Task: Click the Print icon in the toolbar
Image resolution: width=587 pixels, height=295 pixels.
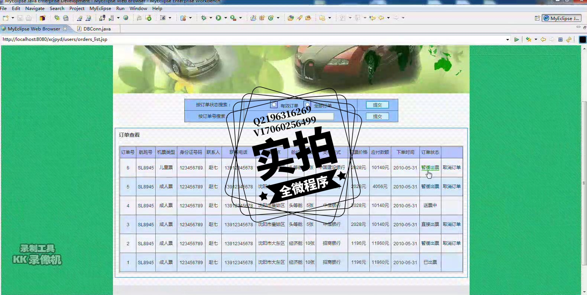Action: 29,18
